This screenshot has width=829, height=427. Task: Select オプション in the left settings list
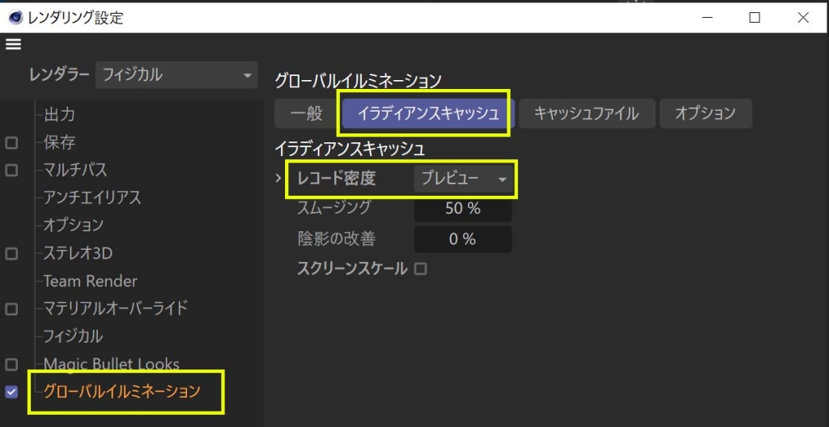(74, 225)
